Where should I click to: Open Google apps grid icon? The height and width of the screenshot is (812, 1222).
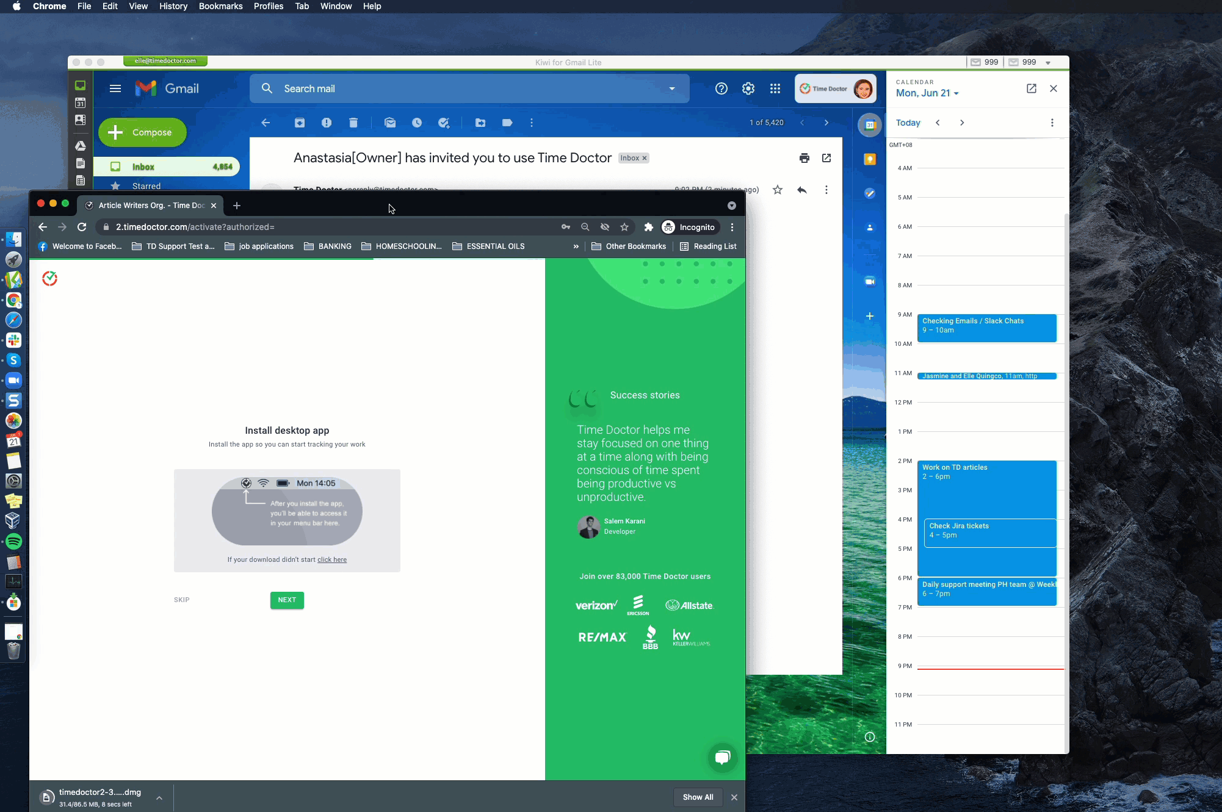pyautogui.click(x=775, y=88)
